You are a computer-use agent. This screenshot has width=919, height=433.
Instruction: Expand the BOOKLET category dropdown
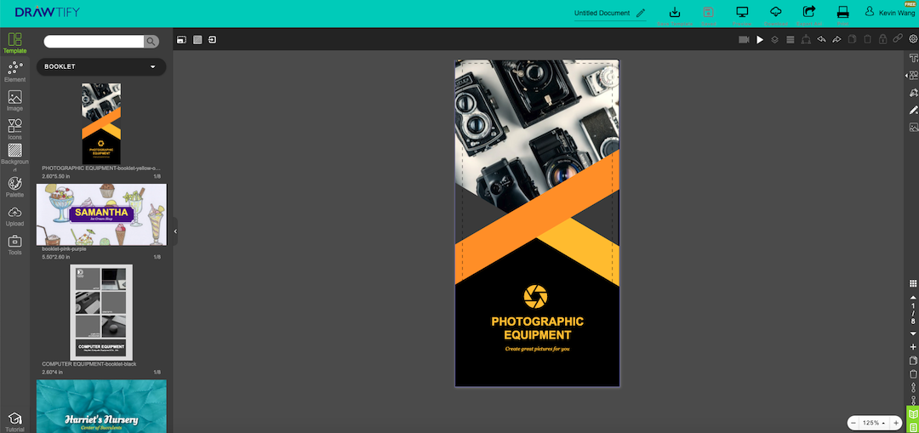tap(101, 67)
